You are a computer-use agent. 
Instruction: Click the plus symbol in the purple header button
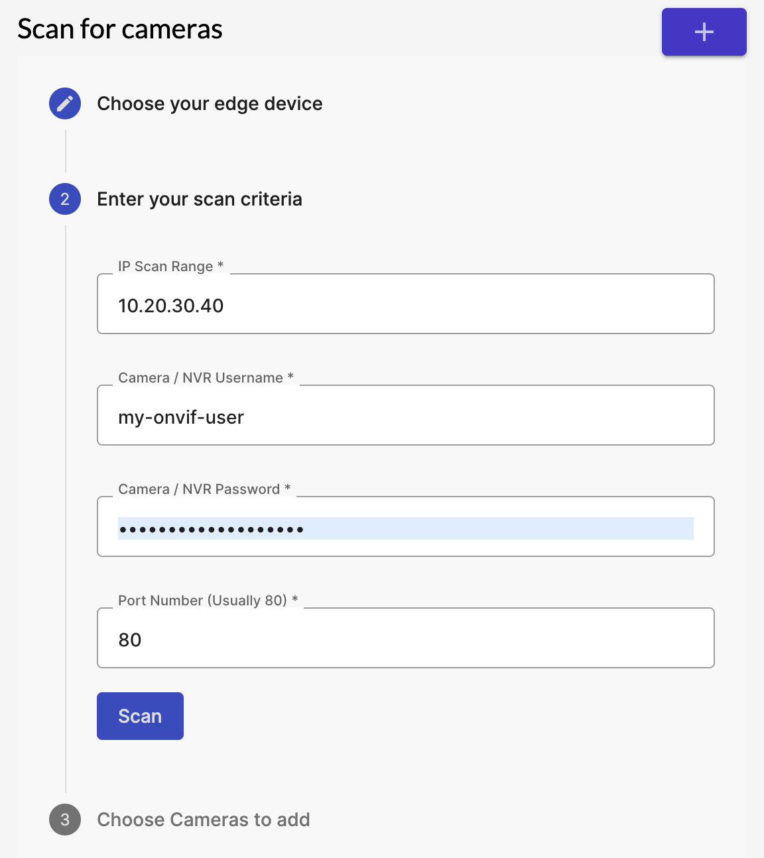coord(704,31)
